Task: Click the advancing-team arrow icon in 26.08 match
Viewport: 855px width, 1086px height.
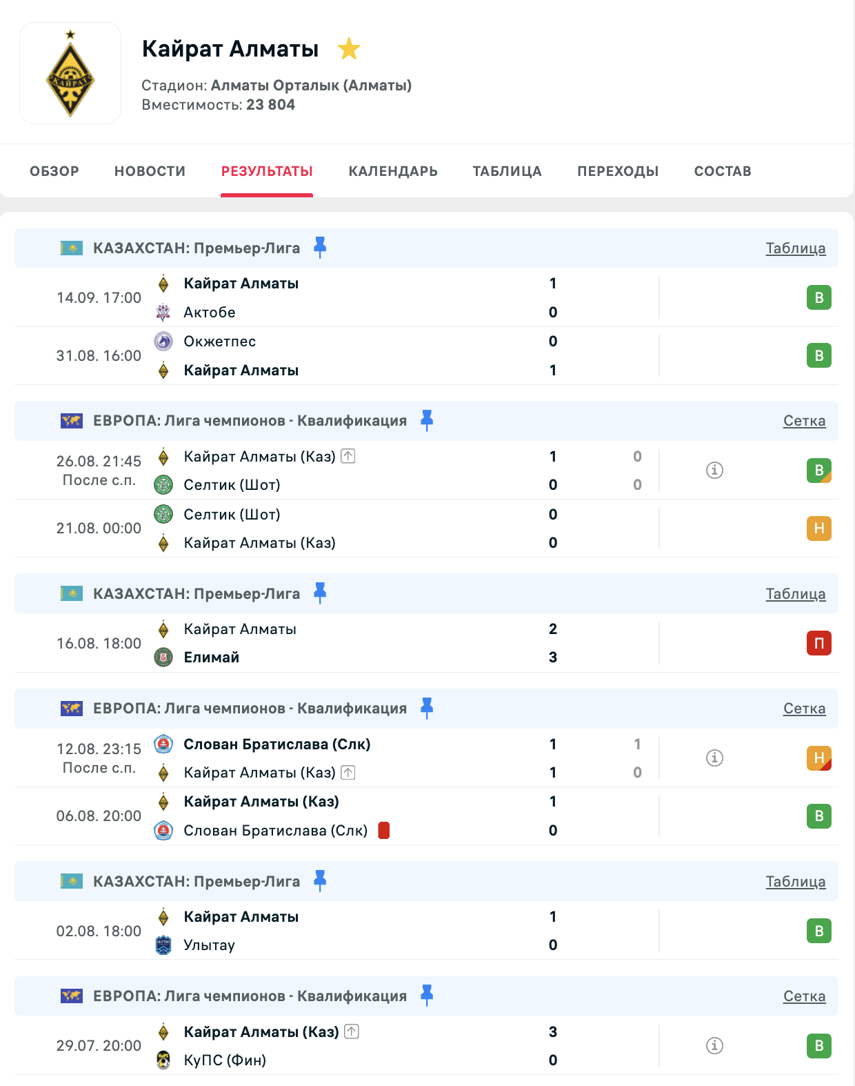Action: click(x=348, y=456)
